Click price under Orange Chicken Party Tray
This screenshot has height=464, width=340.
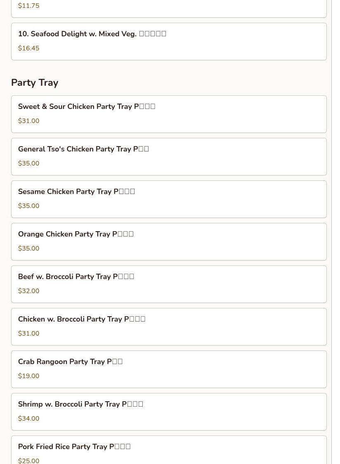point(29,249)
